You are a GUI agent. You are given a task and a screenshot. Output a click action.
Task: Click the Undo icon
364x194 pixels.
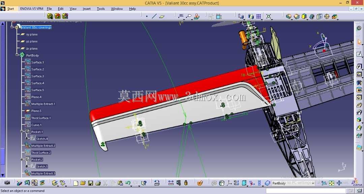point(127,183)
